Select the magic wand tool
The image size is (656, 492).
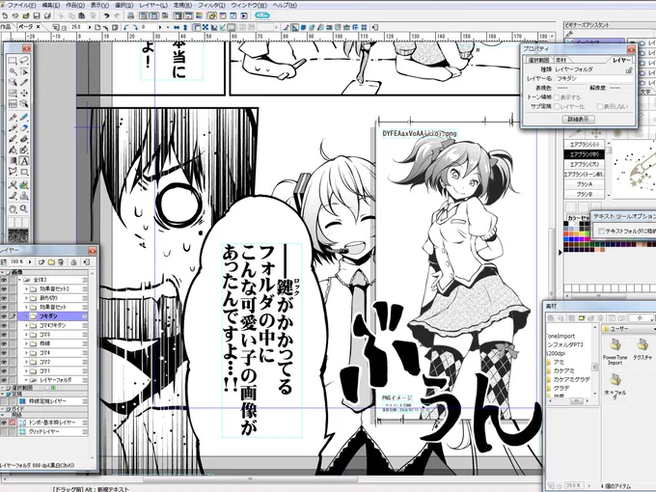(x=13, y=71)
